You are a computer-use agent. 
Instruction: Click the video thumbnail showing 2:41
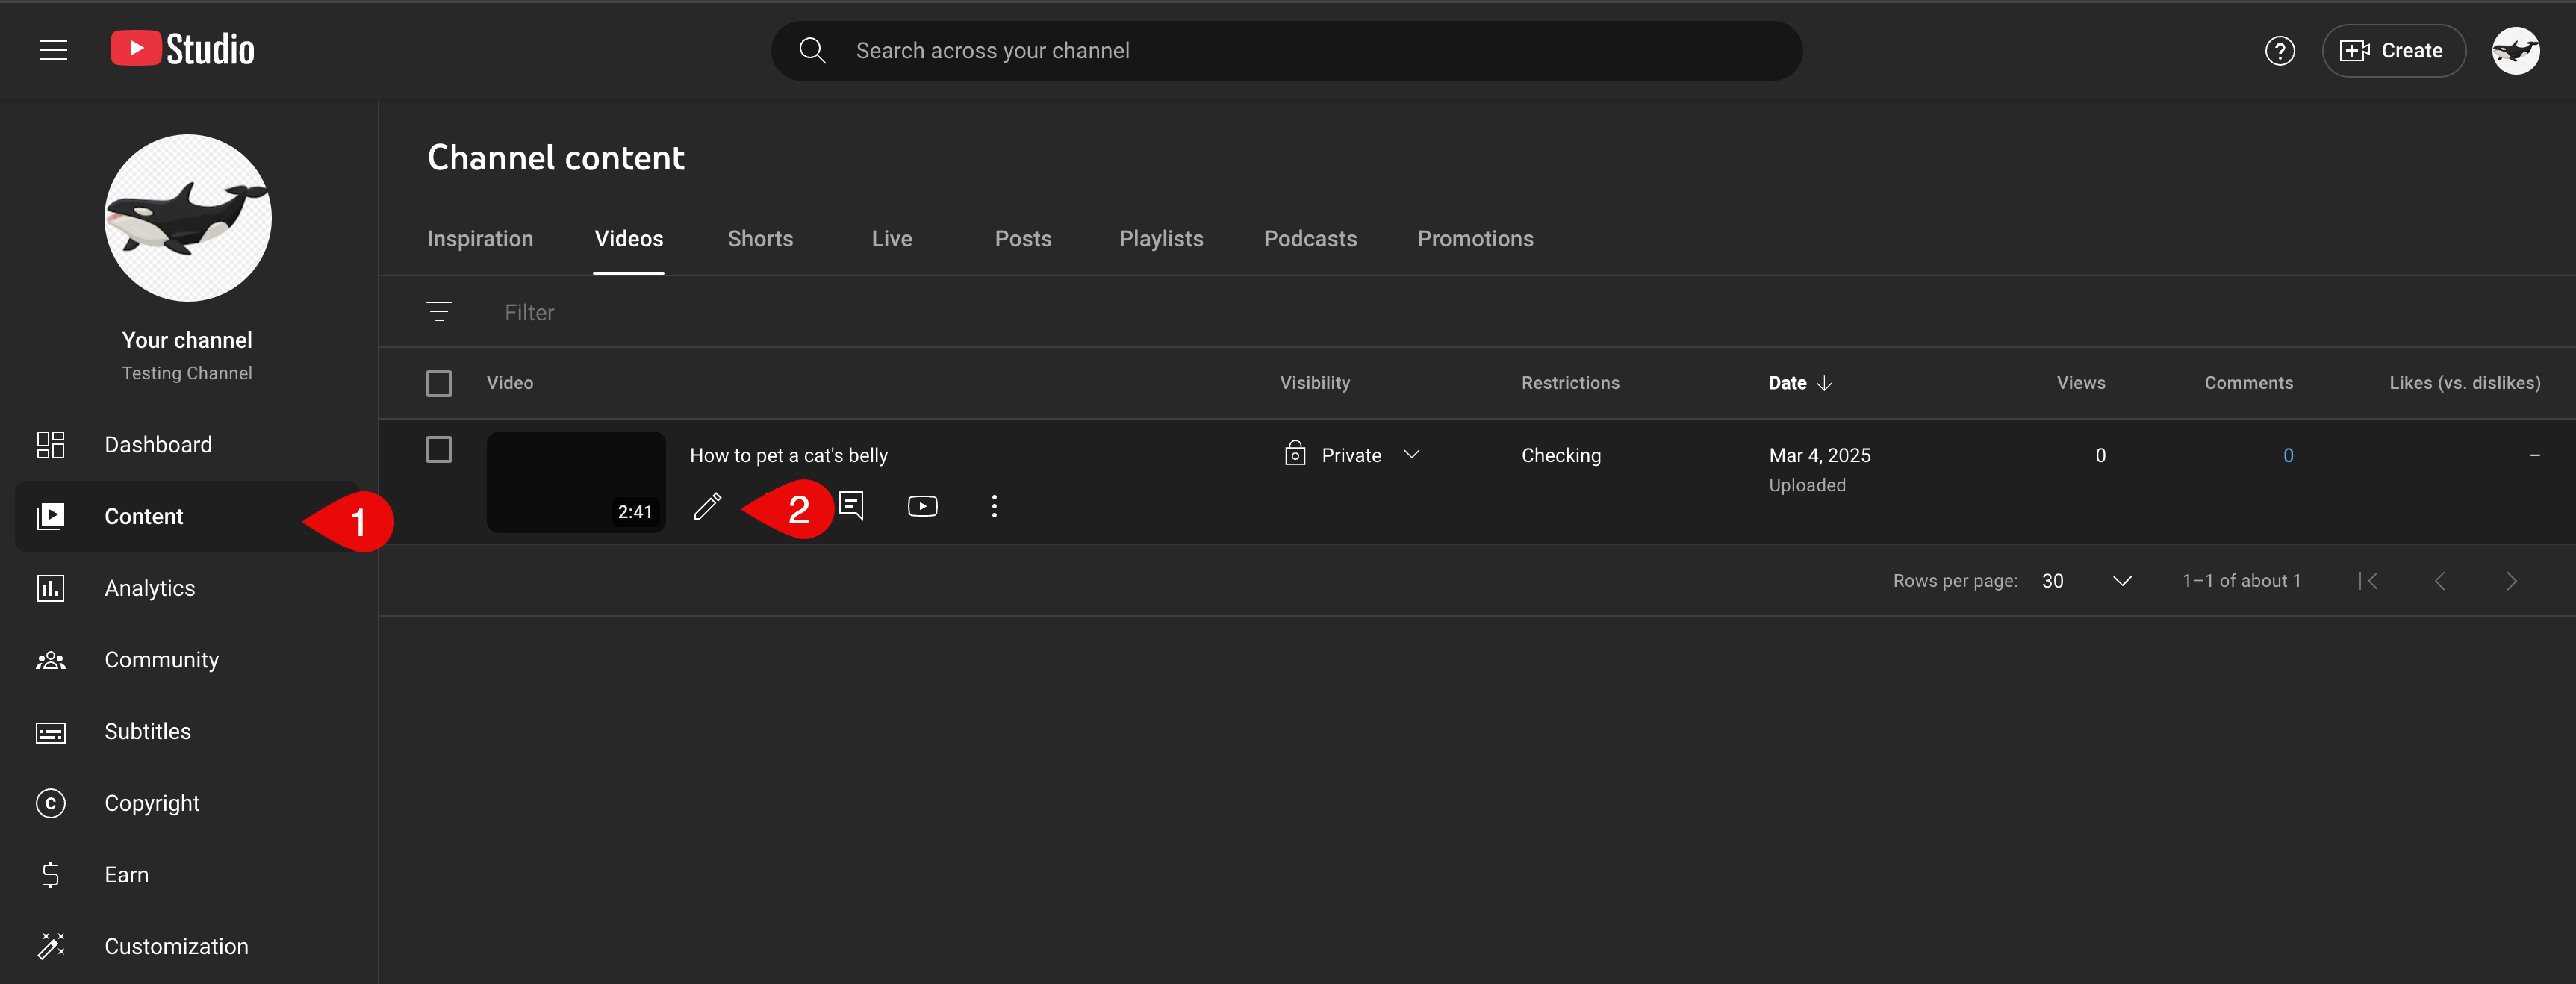pos(576,482)
